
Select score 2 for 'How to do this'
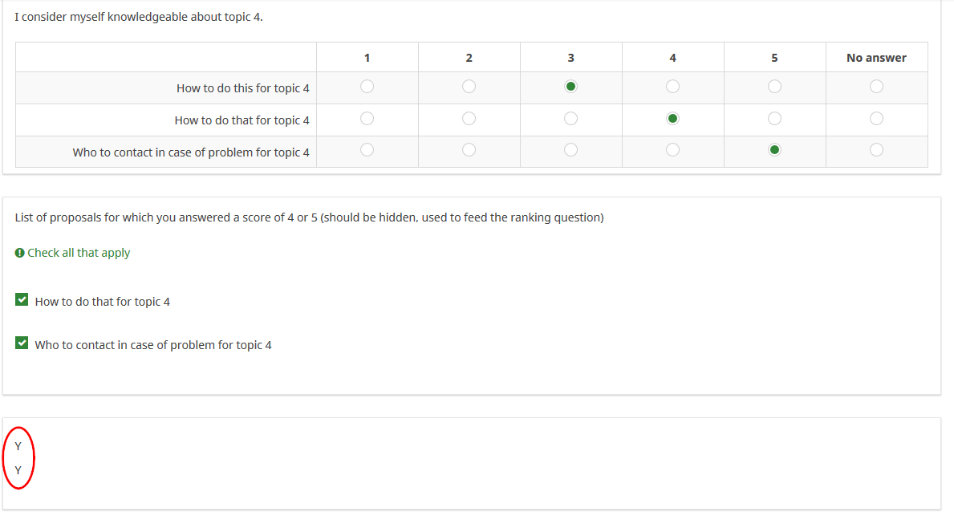click(x=469, y=86)
